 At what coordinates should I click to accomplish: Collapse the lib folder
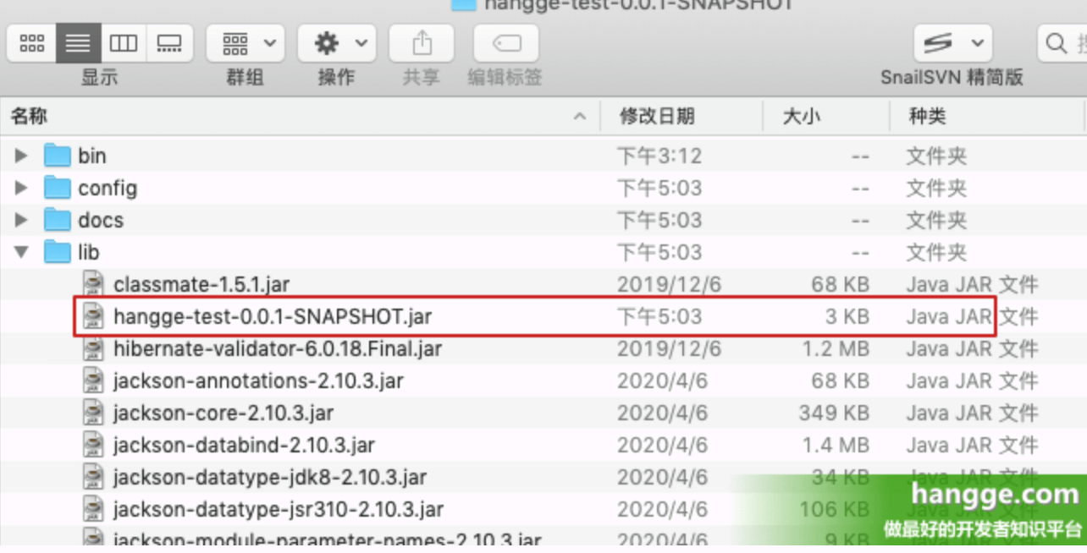[20, 252]
